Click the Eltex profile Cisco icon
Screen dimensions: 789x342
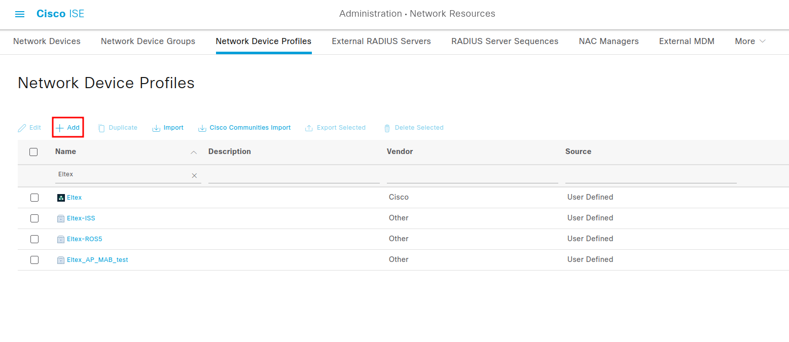click(61, 198)
